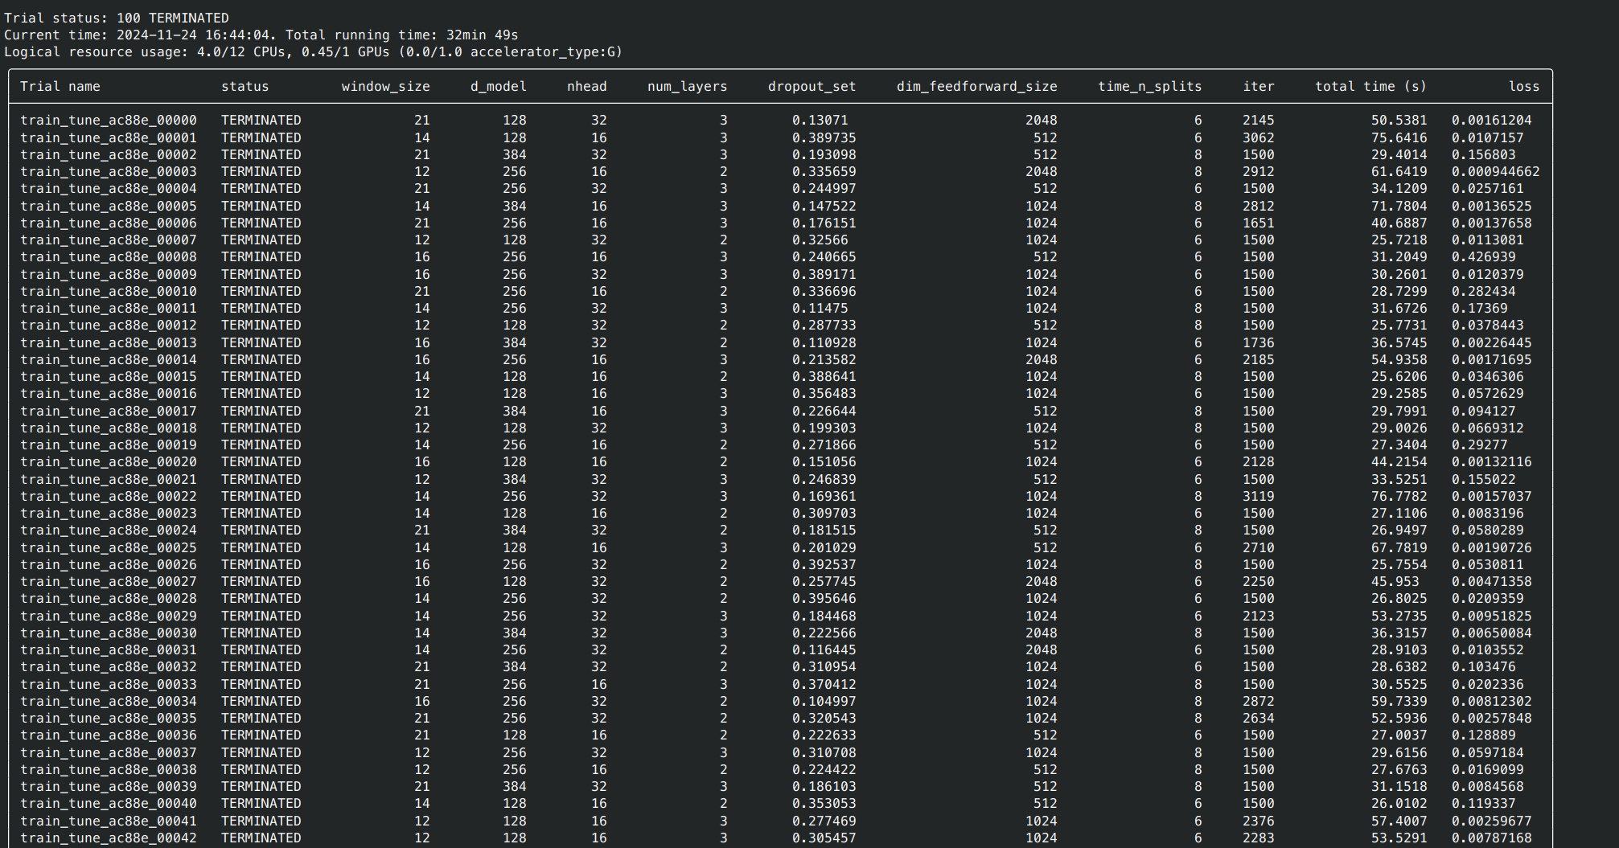Select trial name train_tune_ac88e_00003
Screen dimensions: 1619x848
109,172
